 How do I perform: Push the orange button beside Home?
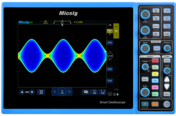pyautogui.click(x=155, y=104)
